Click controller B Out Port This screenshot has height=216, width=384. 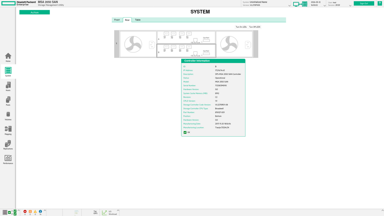pyautogui.click(x=206, y=54)
